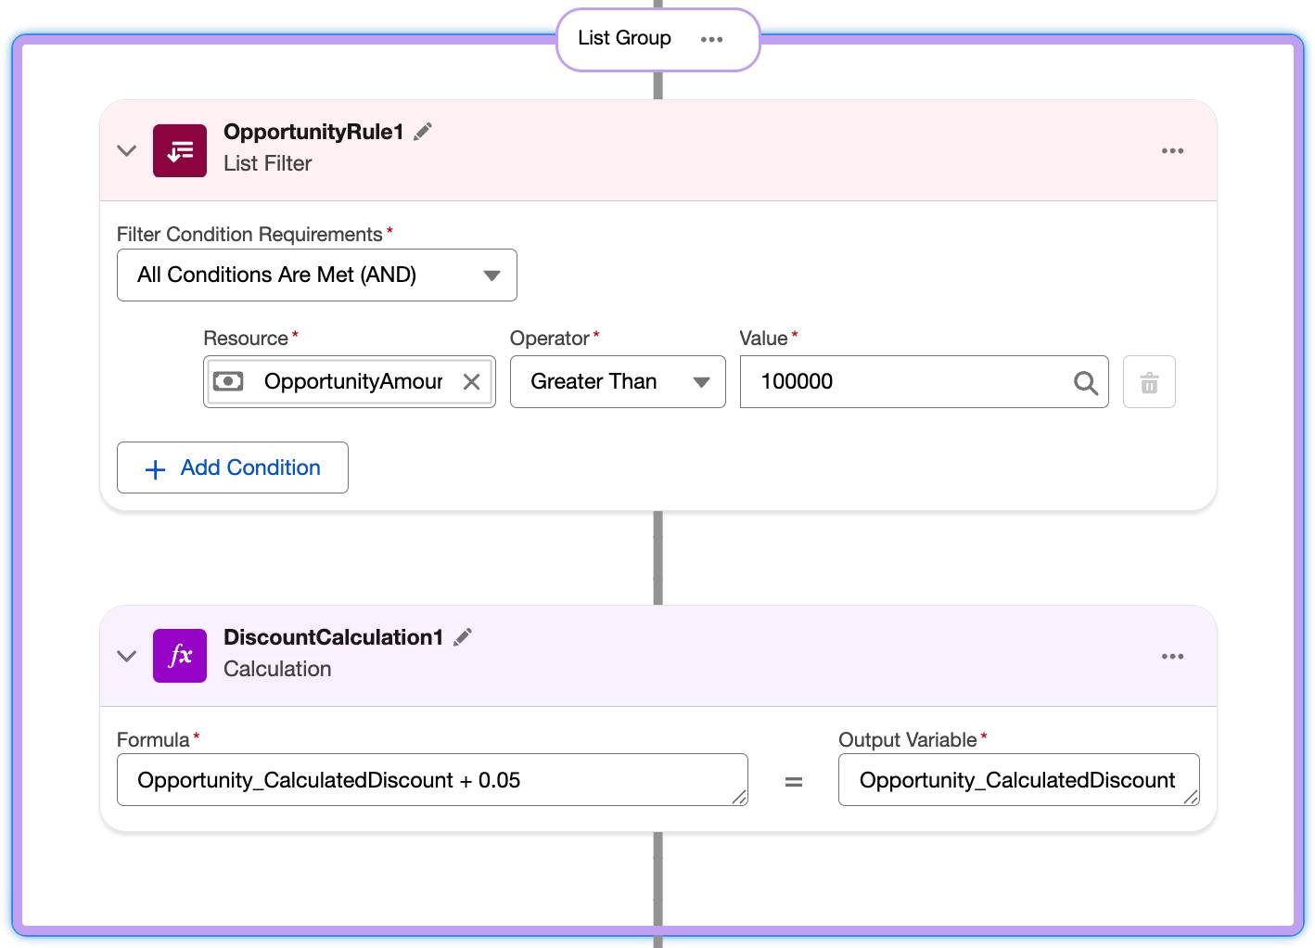
Task: Click the currency icon in Resource field
Action: (228, 381)
